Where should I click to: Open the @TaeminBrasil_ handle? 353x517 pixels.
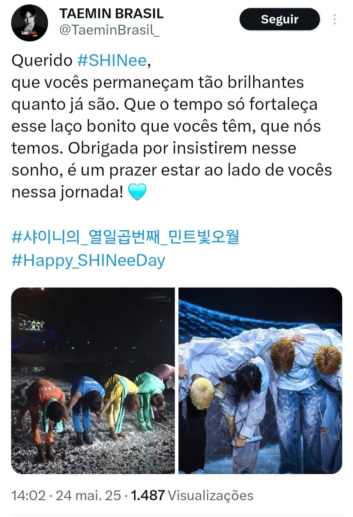[x=109, y=30]
